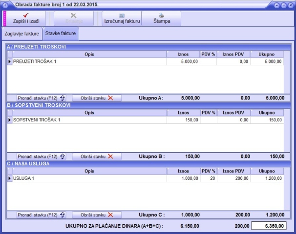Image resolution: width=296 pixels, height=234 pixels.
Task: Click the PDV % cell showing 20
Action: pos(208,178)
